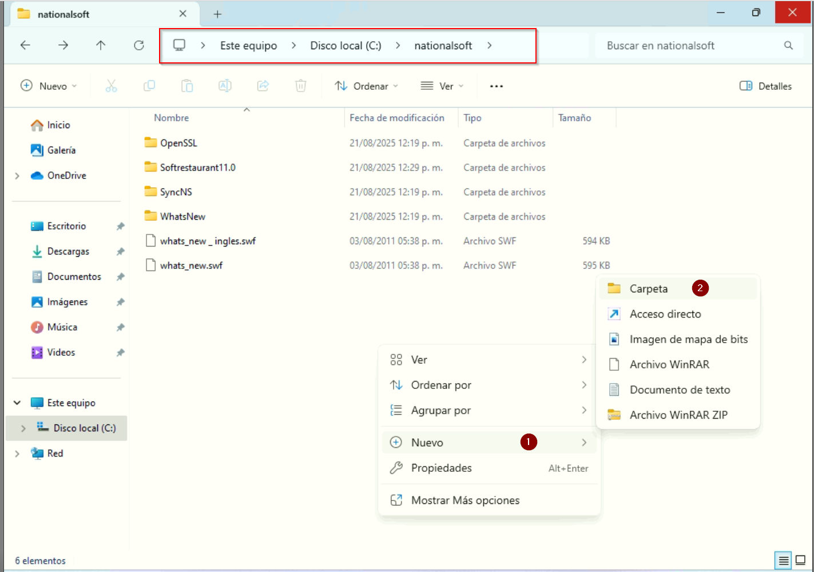Select the OpenSSL folder icon
This screenshot has height=572, width=814.
point(150,142)
